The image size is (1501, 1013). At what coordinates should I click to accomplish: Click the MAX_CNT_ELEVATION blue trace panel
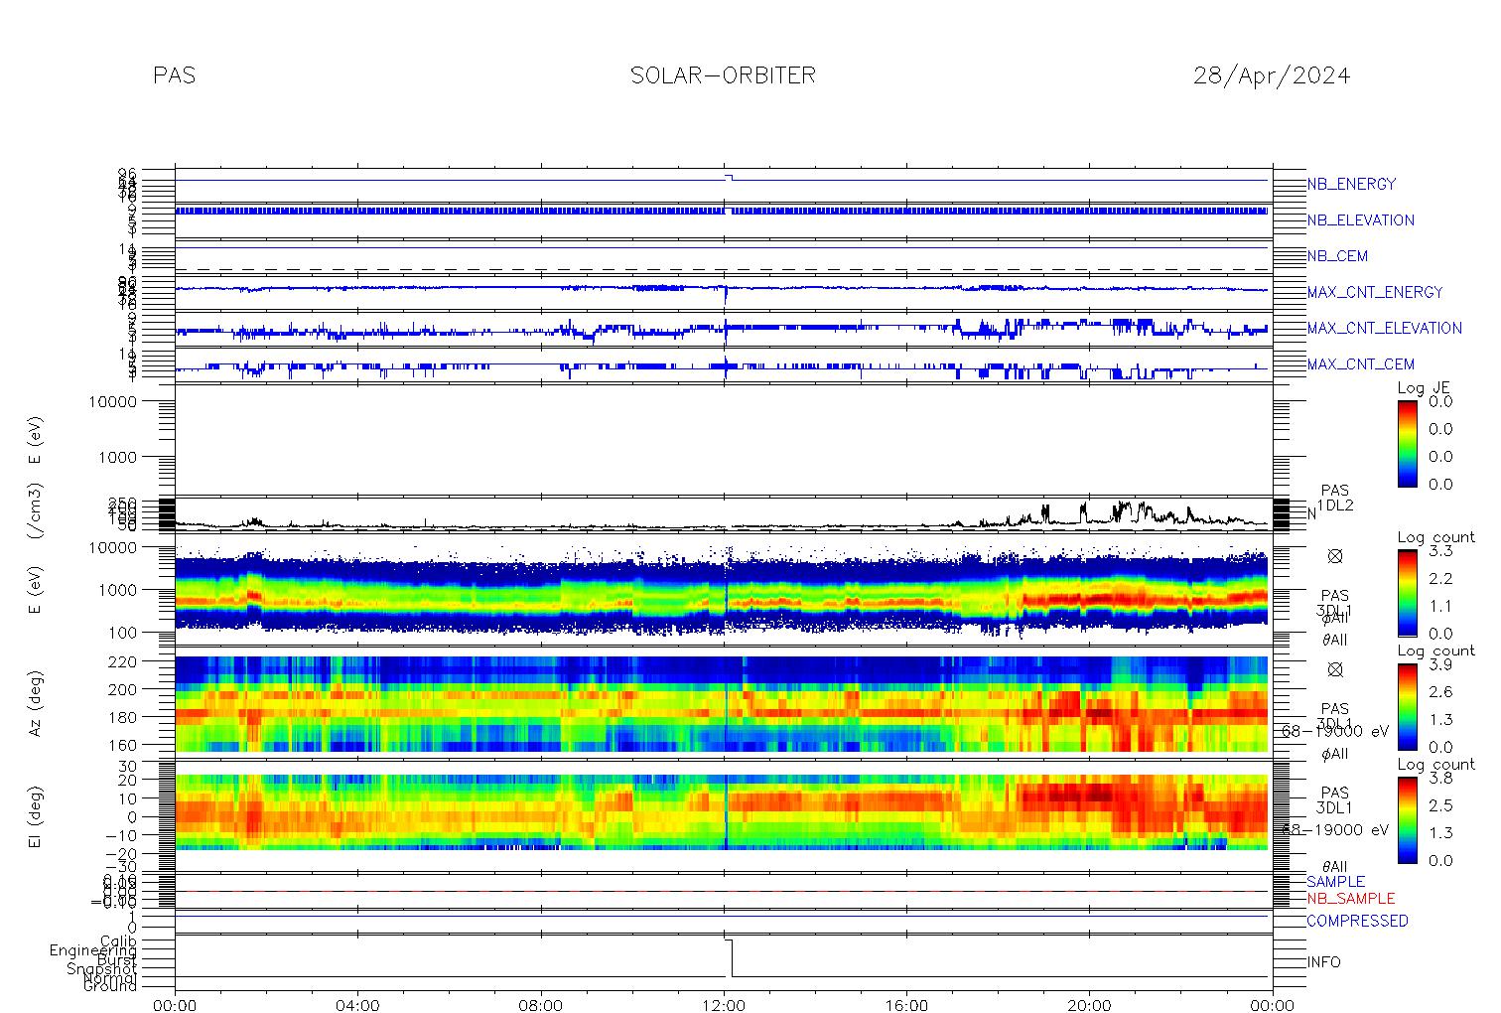[724, 329]
